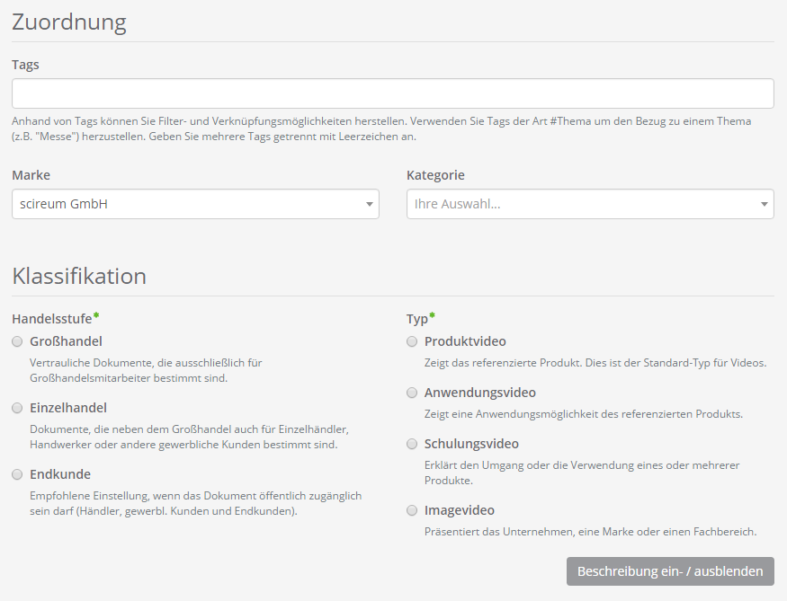Click the Handelsstufe group label
Screen dimensions: 787x601
point(52,318)
